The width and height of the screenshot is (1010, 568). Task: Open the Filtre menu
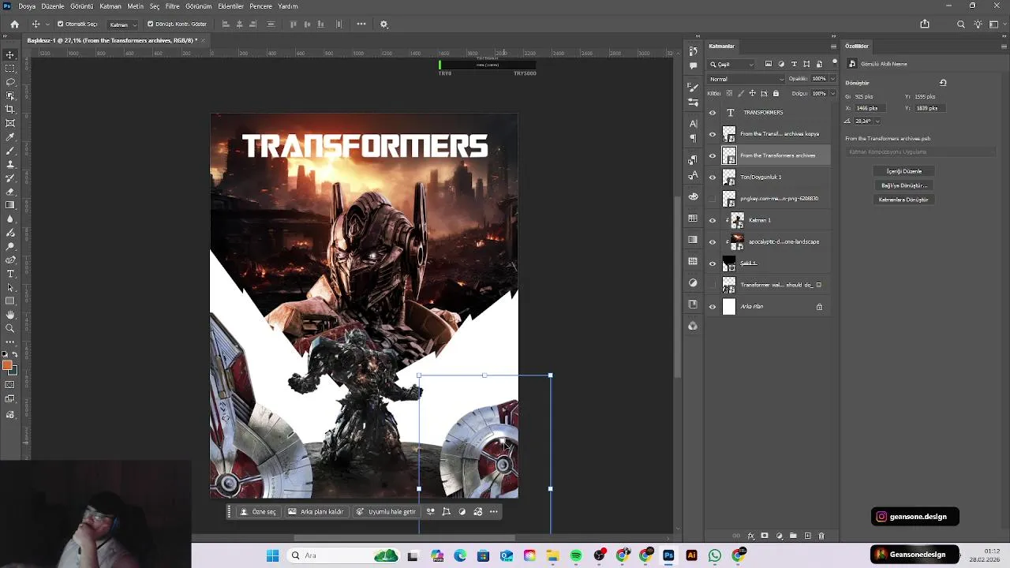pyautogui.click(x=173, y=6)
